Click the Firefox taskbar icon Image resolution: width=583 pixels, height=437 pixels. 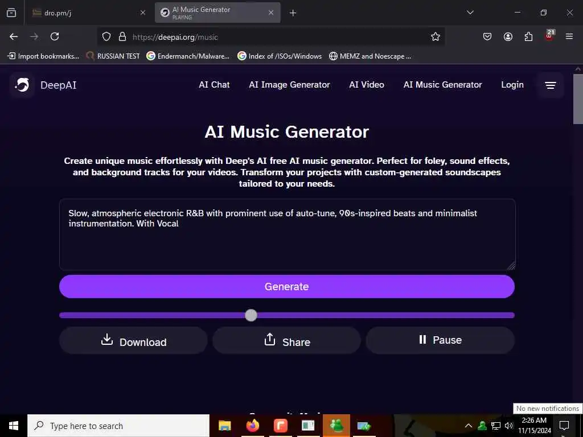(252, 426)
